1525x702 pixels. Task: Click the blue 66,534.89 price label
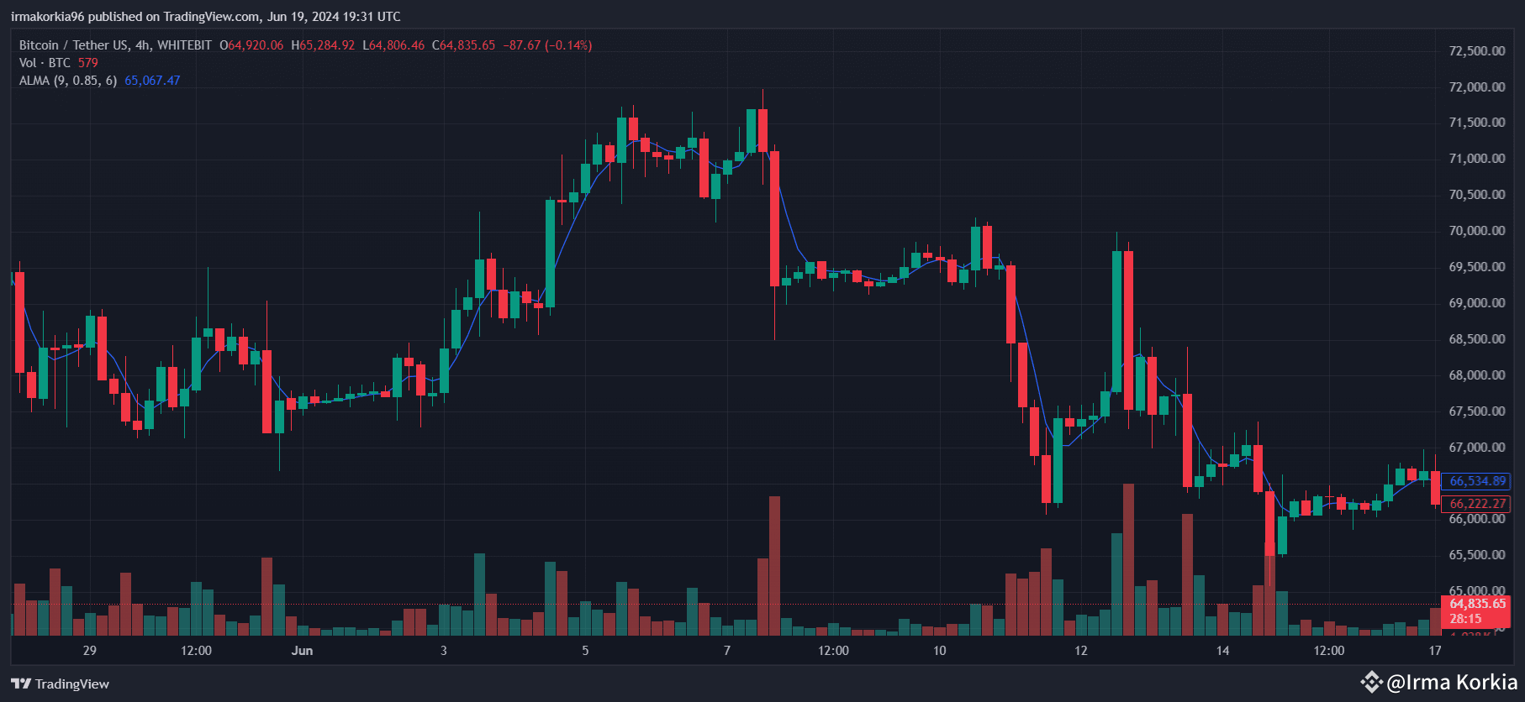(1477, 481)
